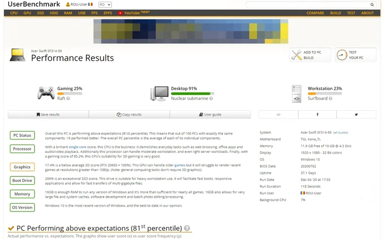Image resolution: width=384 pixels, height=240 pixels.
Task: Go to ABOUT page
Action: (x=368, y=13)
